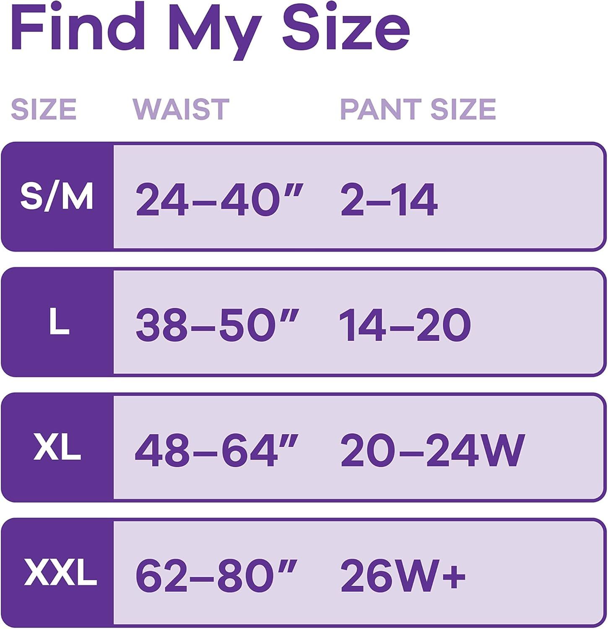Click the 48–64" waist measurement
608x629 pixels.
click(x=217, y=451)
